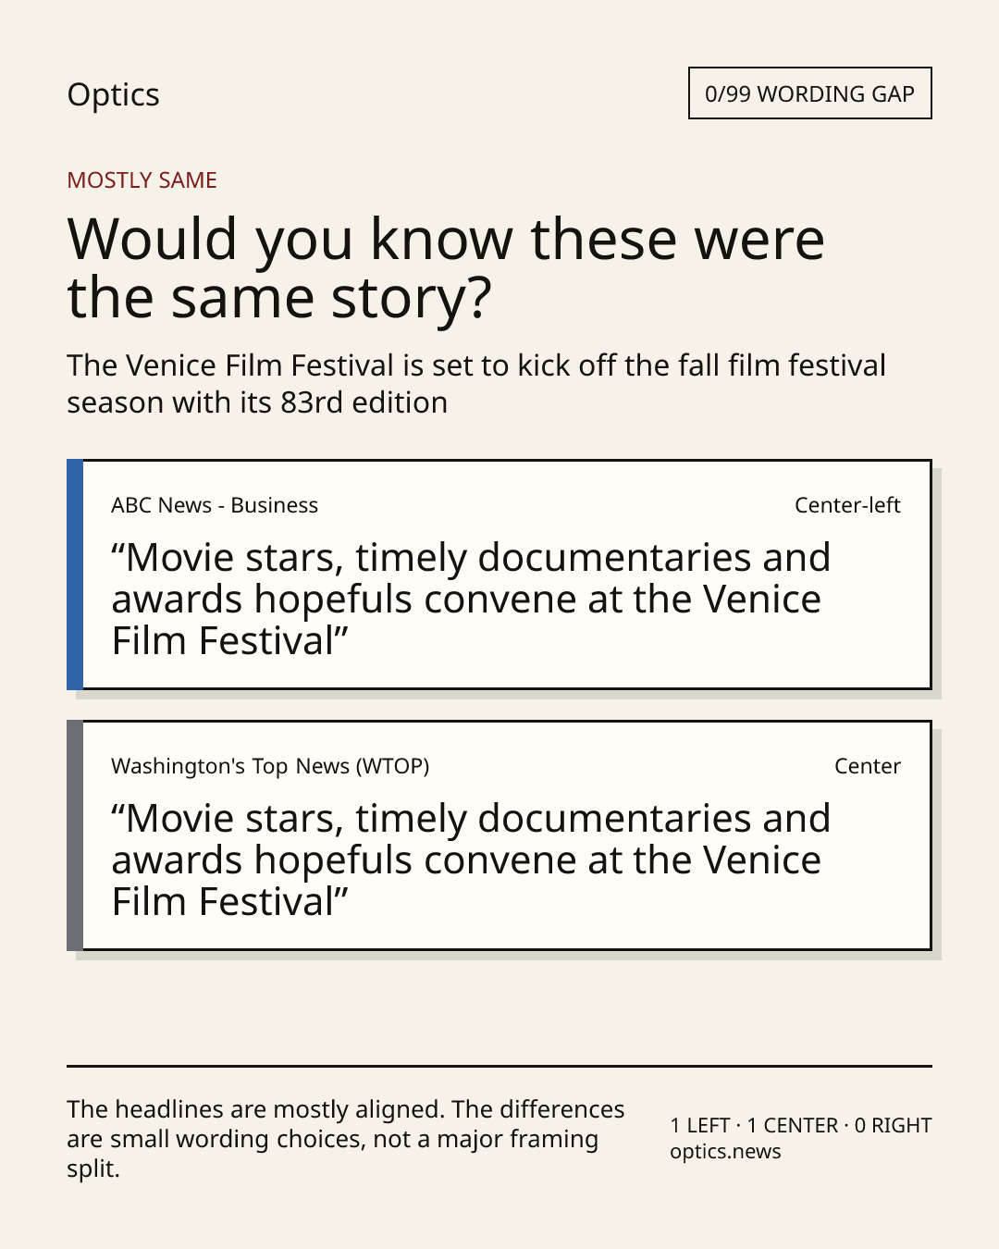Screen dimensions: 999x1249
Task: Click the Center bias label
Action: (867, 766)
